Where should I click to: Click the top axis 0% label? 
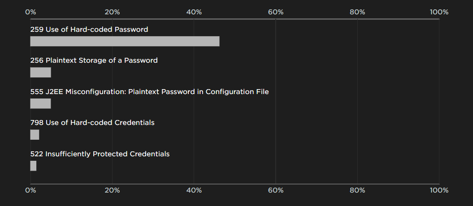(30, 12)
